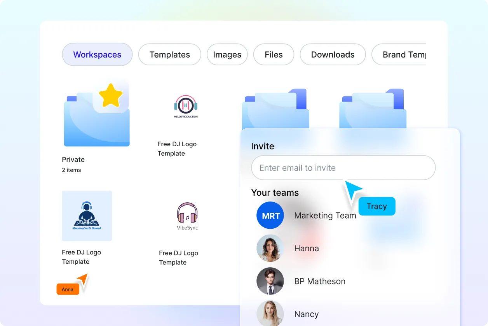Click the yellow star on Private folder
The image size is (488, 326).
coord(111,96)
